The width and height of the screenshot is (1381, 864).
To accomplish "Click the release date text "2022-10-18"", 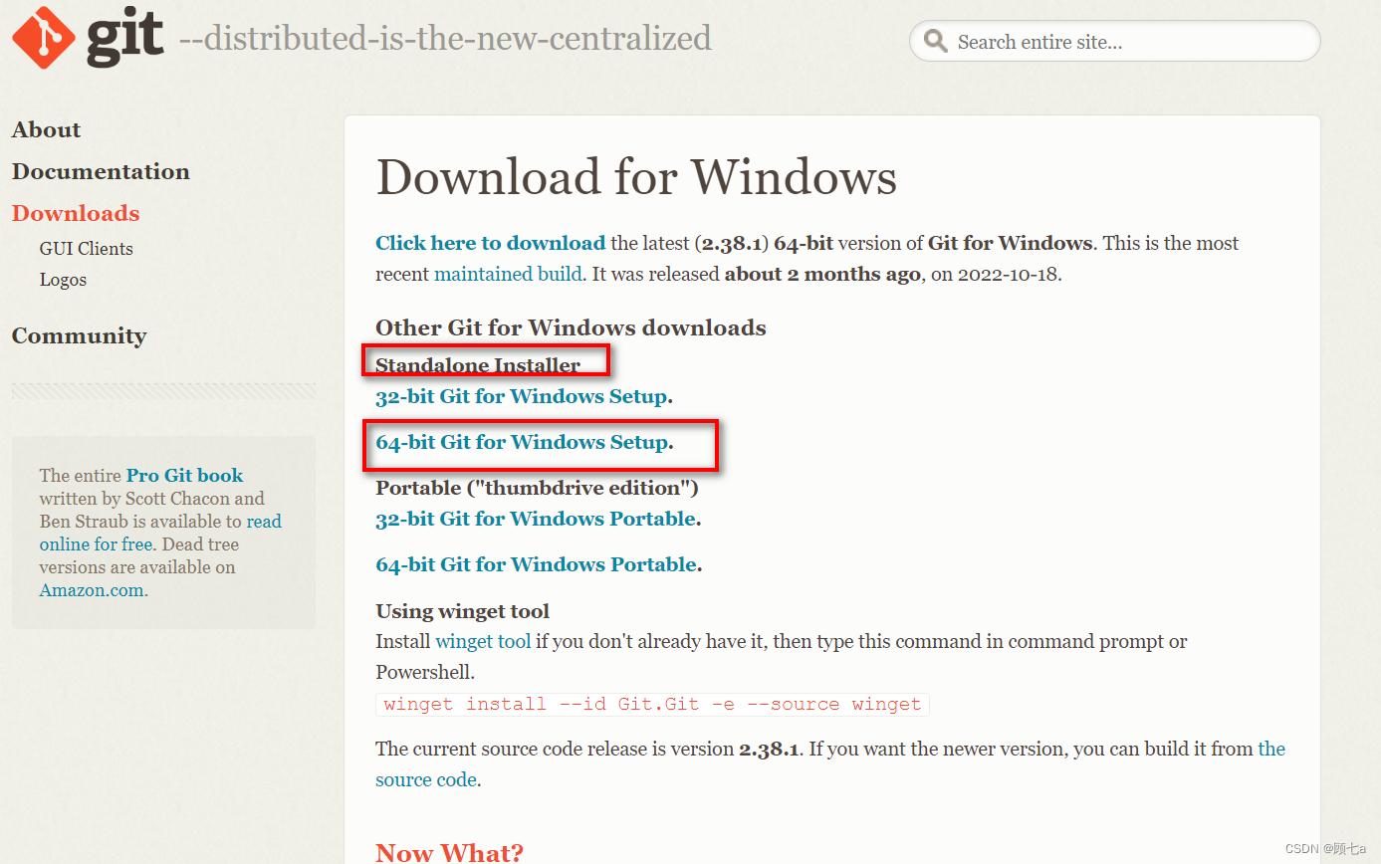I will [x=1008, y=274].
